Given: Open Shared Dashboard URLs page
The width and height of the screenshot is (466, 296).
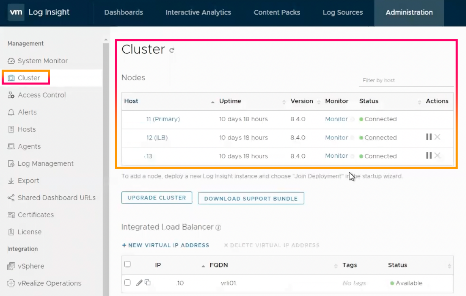Looking at the screenshot, I should pos(56,198).
